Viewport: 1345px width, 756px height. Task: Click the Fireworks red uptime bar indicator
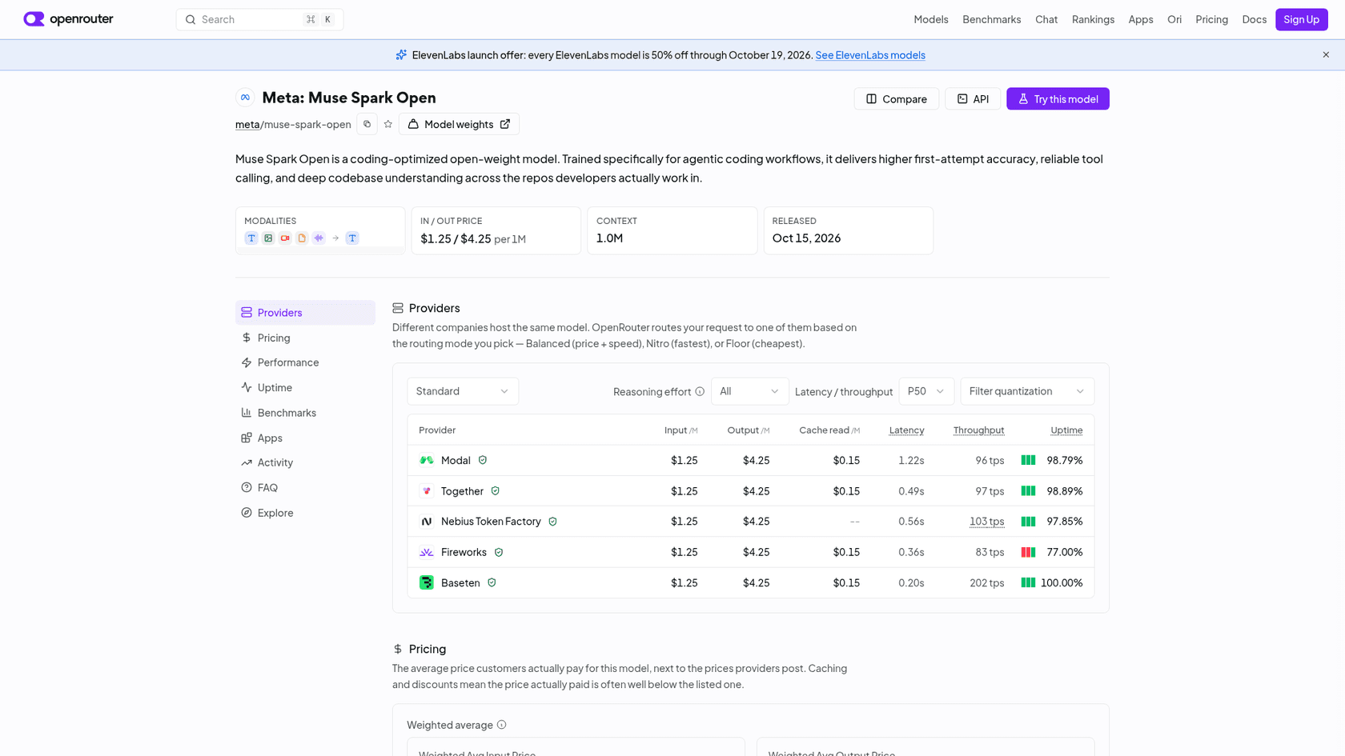click(x=1028, y=552)
